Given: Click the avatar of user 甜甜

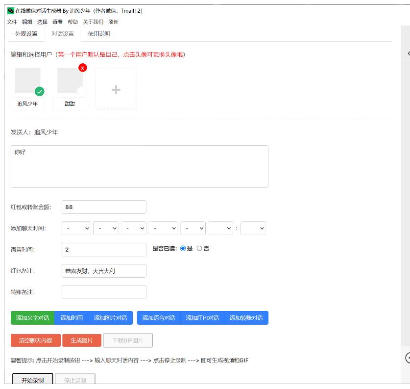Looking at the screenshot, I should (70, 80).
